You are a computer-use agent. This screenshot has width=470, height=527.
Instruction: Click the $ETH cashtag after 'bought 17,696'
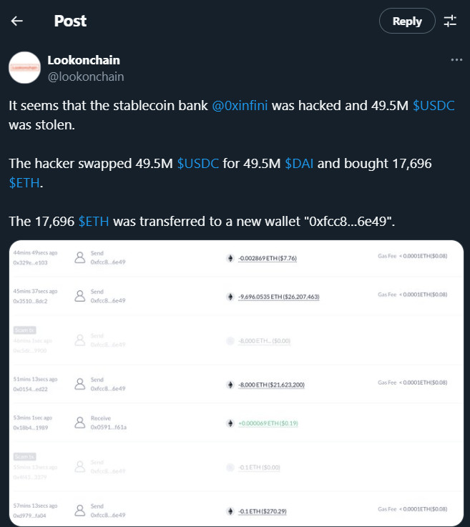[25, 183]
